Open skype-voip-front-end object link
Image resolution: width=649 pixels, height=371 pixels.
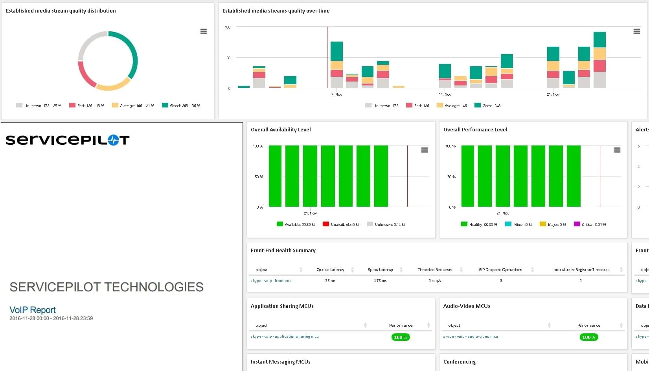pyautogui.click(x=271, y=281)
